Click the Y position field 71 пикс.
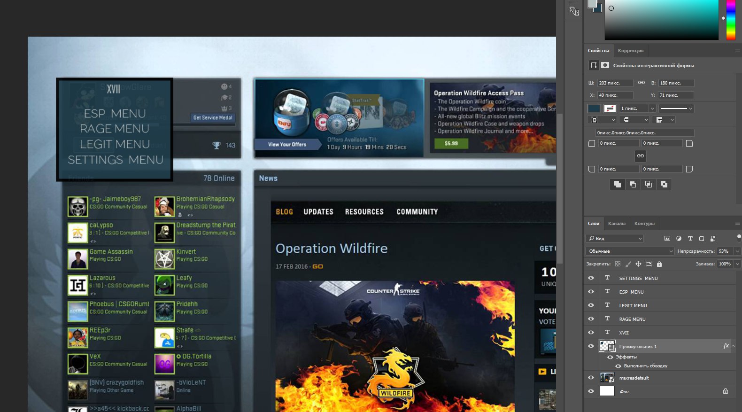This screenshot has height=412, width=742. (x=676, y=95)
